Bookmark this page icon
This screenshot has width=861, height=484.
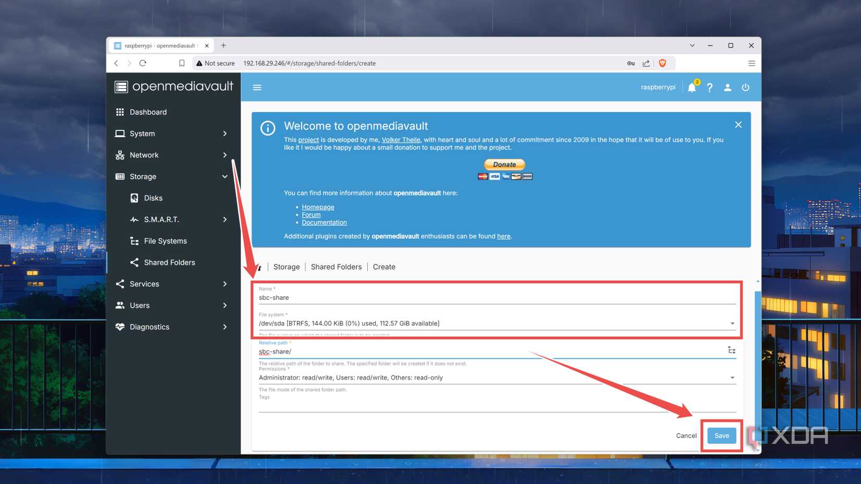182,63
